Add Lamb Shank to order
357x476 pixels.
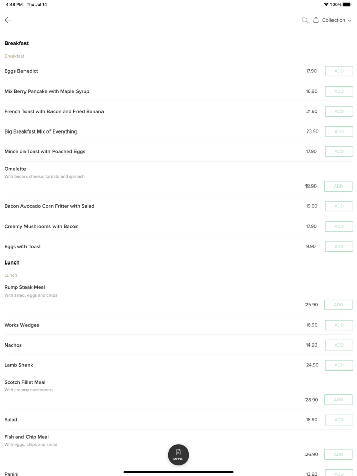point(339,365)
